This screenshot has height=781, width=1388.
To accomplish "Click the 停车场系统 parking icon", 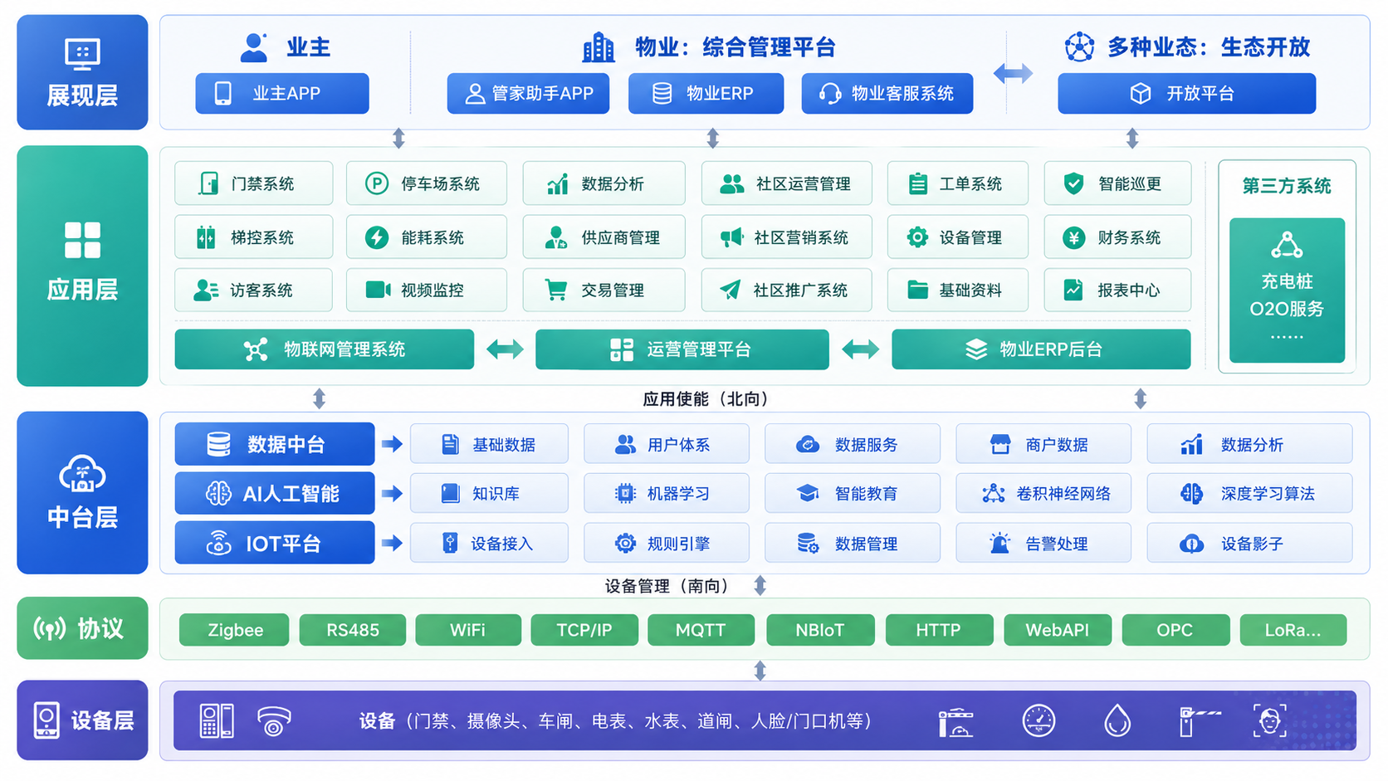I will click(x=377, y=183).
